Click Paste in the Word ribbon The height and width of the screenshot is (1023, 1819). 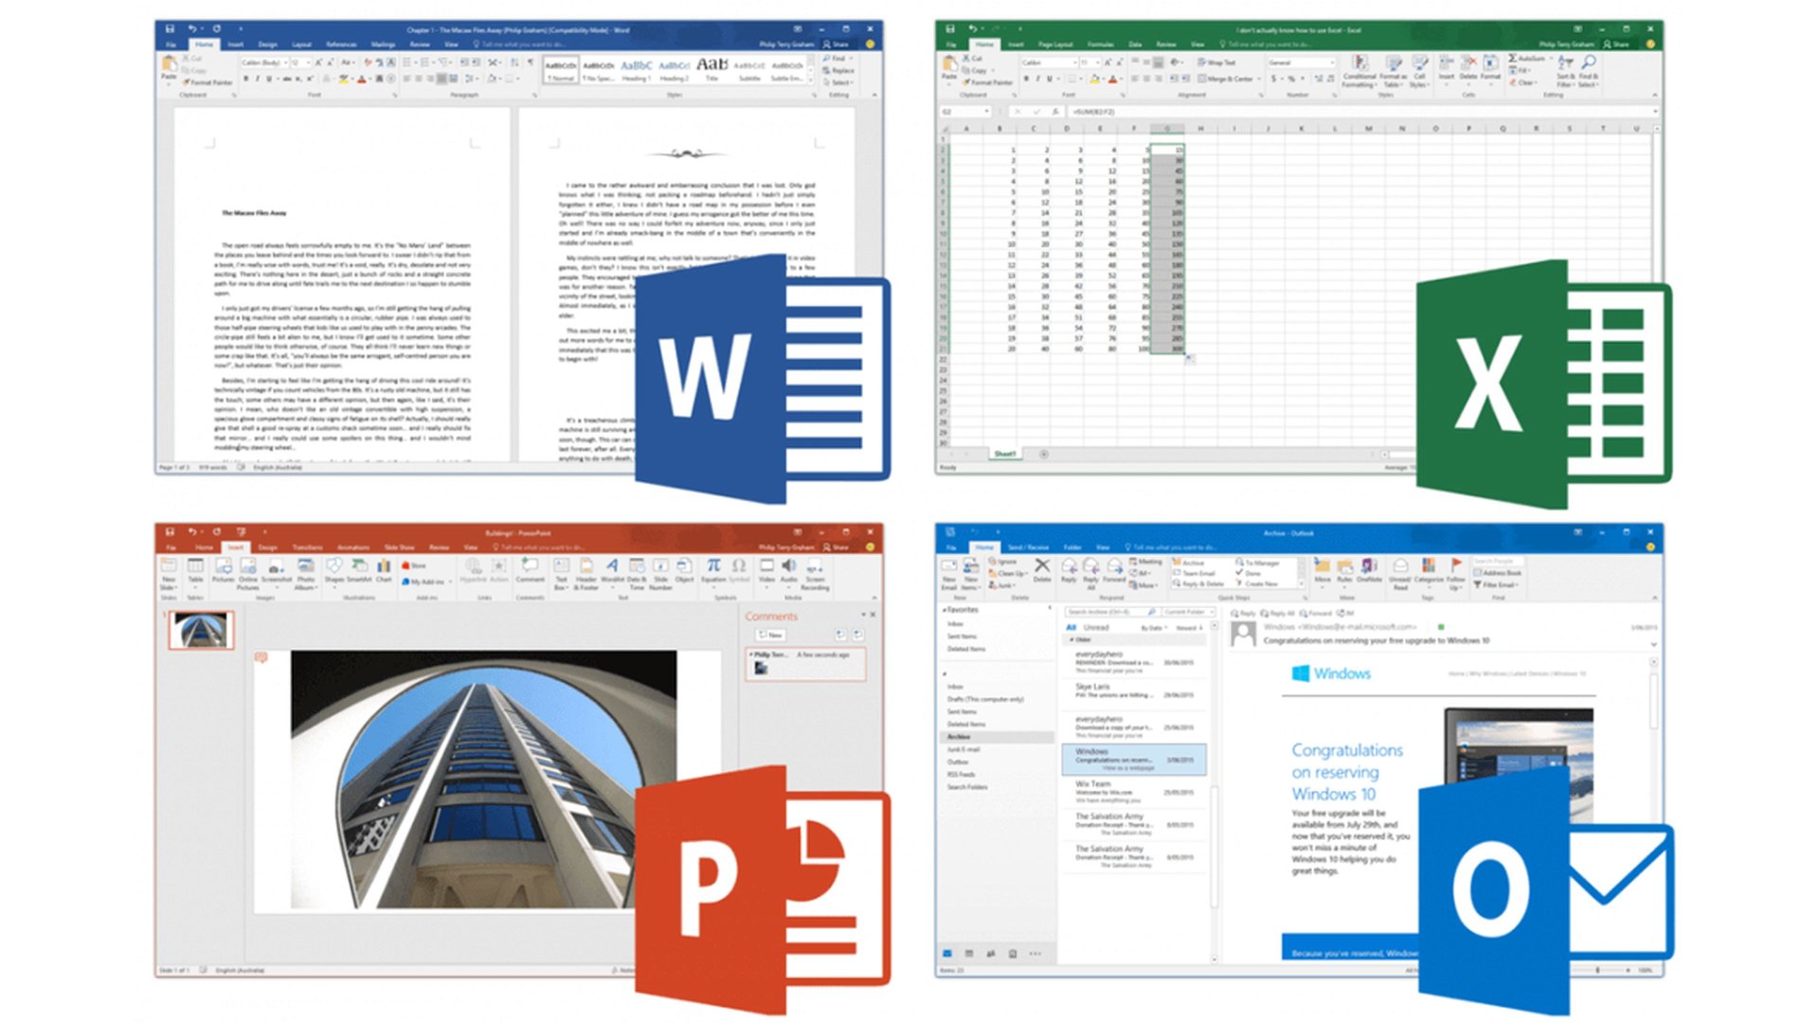169,69
